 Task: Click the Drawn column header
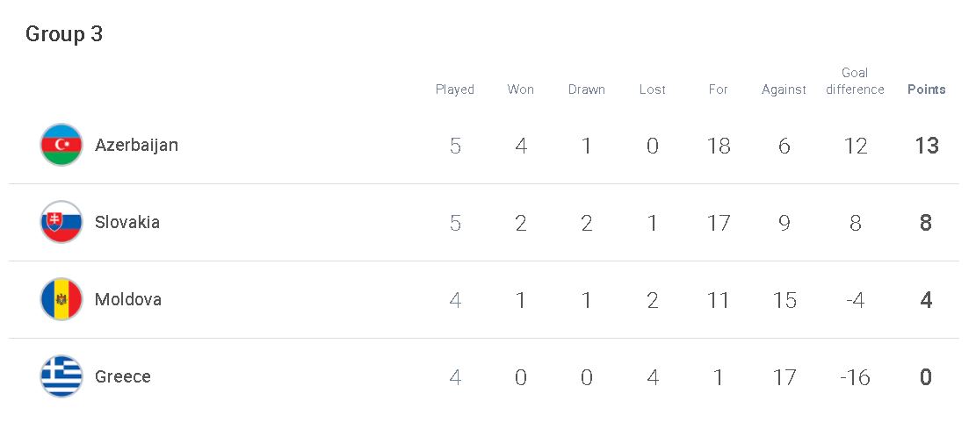click(586, 89)
